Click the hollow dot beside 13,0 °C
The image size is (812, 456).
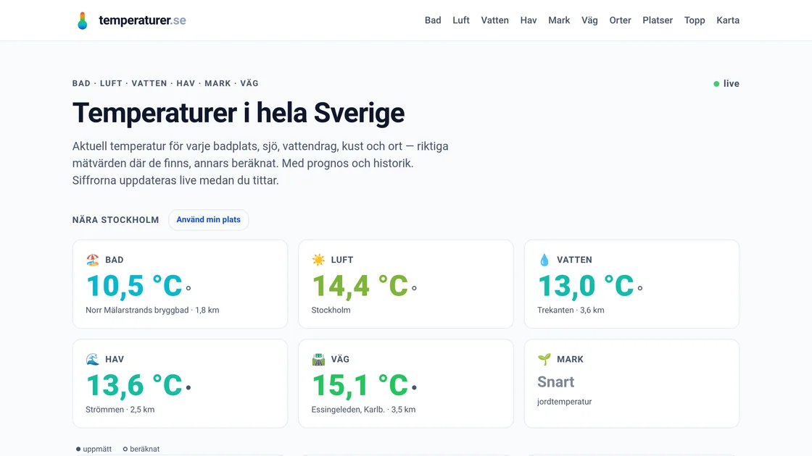pyautogui.click(x=640, y=288)
